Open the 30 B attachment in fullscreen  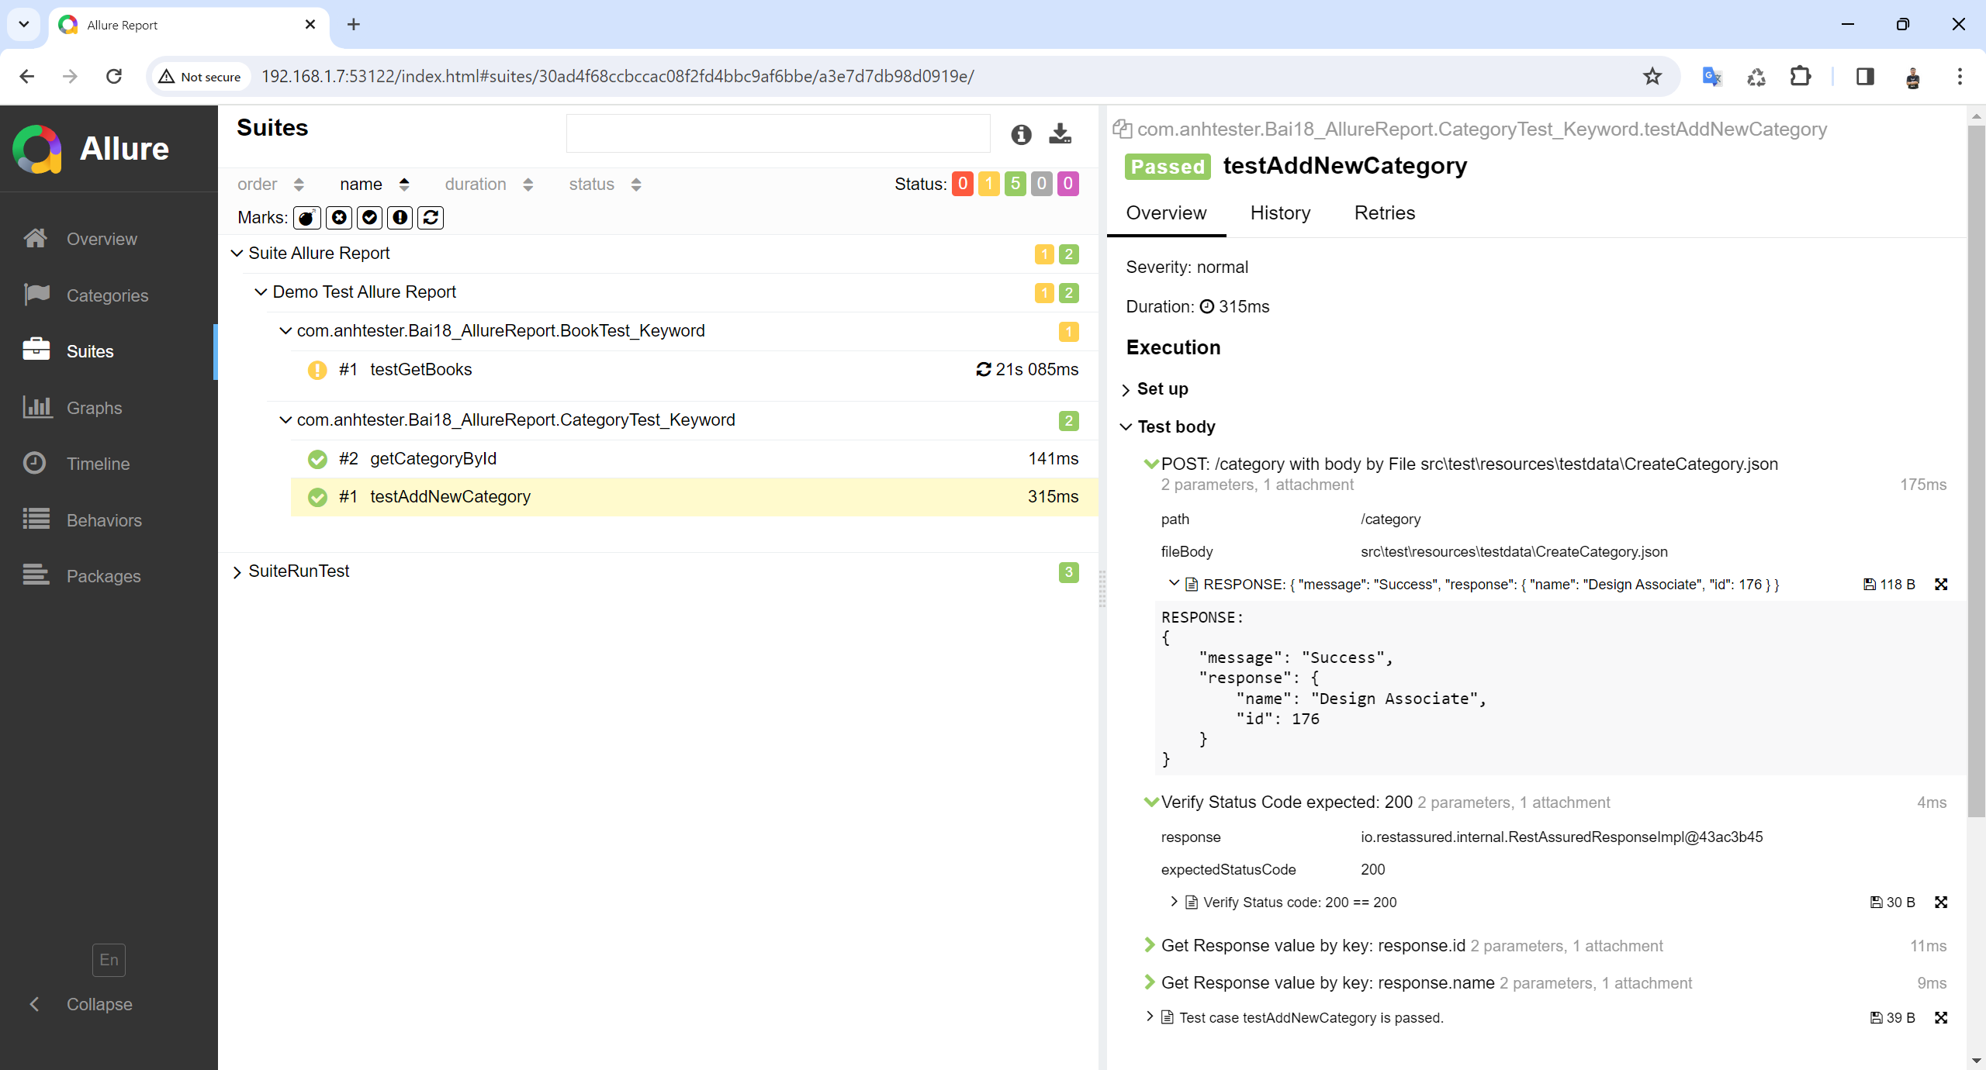click(1941, 903)
